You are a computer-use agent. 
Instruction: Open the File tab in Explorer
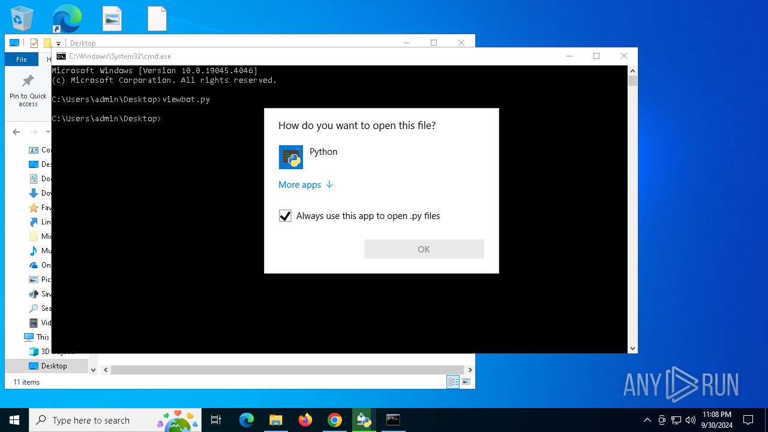pyautogui.click(x=22, y=59)
